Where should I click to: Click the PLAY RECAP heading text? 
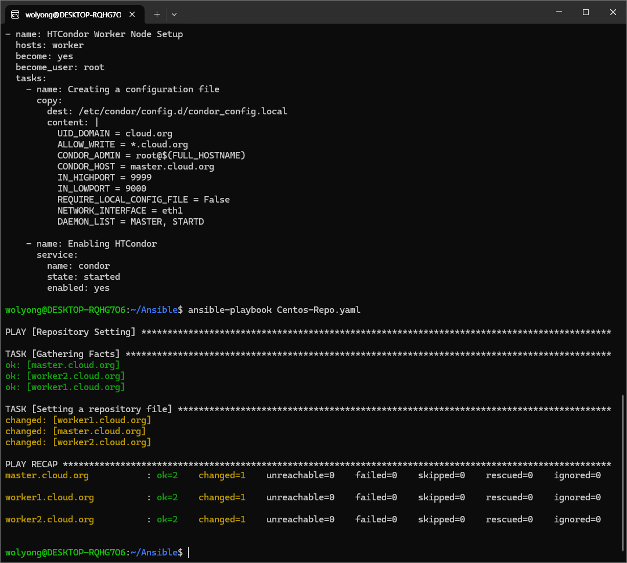pos(31,464)
